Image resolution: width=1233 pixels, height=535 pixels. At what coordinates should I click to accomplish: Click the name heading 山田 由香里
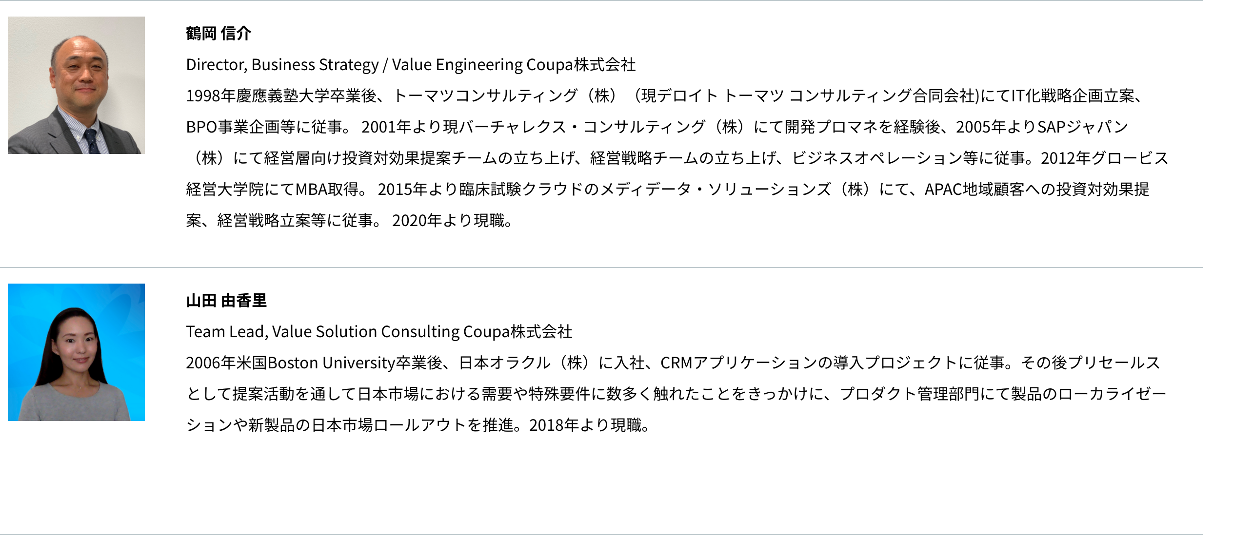point(226,301)
